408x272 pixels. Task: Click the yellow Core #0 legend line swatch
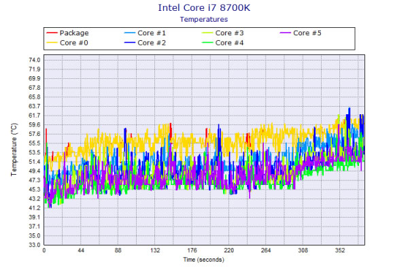pos(52,43)
